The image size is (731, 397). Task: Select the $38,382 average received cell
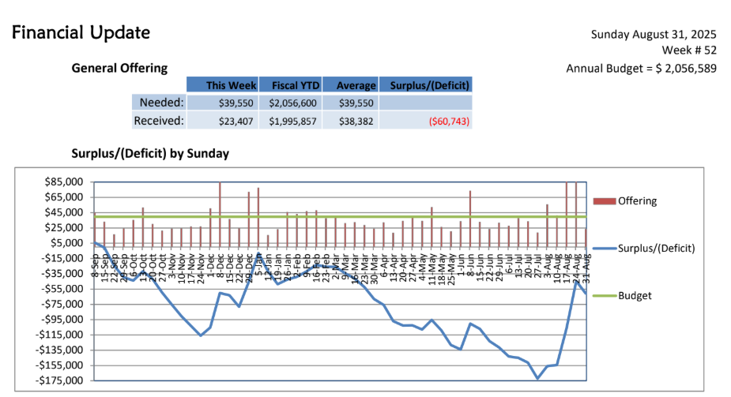coord(356,122)
